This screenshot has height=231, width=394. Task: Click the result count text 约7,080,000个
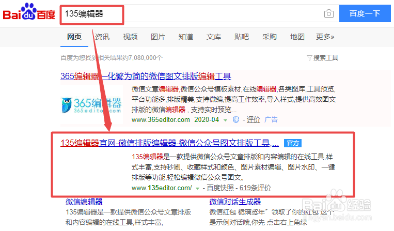(143, 58)
